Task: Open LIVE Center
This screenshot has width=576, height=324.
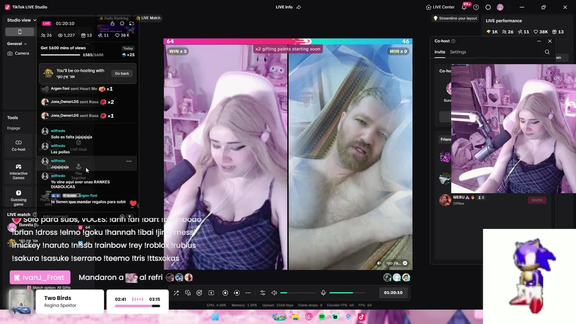Action: click(440, 7)
